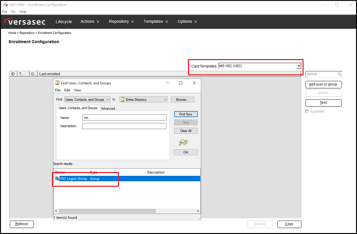Click the Find Users dialog title icon
The image size is (357, 234).
pos(58,83)
